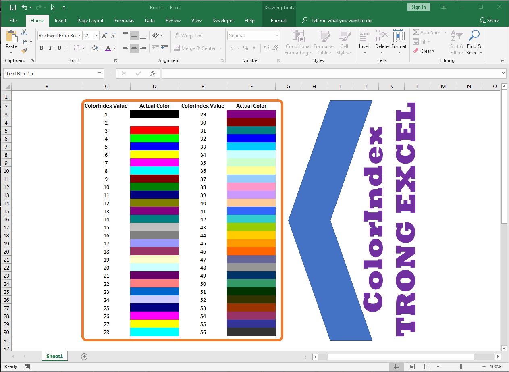509x372 pixels.
Task: Switch to the Formulas tab
Action: [124, 21]
